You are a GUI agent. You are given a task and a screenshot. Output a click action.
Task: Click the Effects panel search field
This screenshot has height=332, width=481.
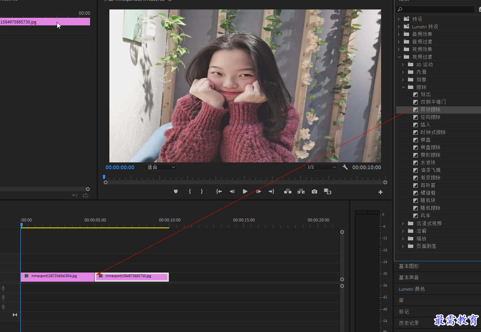(x=435, y=9)
